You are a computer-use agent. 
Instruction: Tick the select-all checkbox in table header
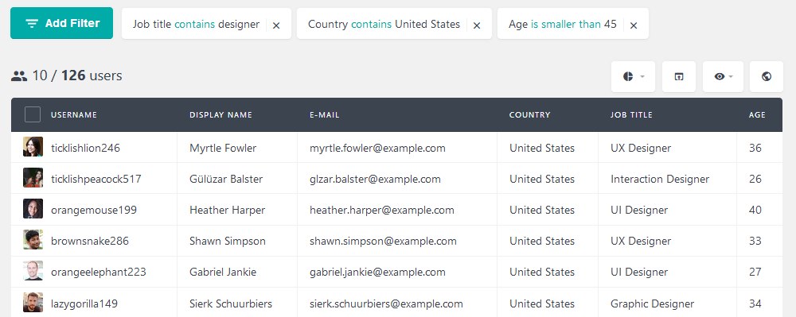click(33, 115)
